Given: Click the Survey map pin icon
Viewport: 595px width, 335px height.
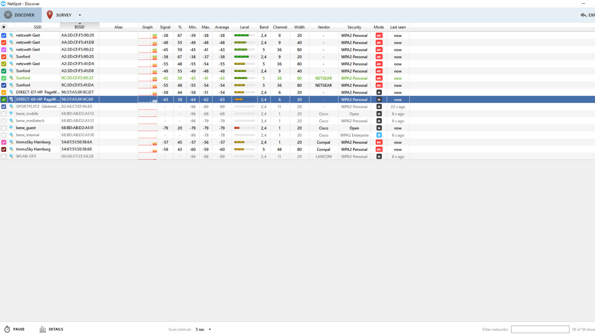Looking at the screenshot, I should pos(49,15).
